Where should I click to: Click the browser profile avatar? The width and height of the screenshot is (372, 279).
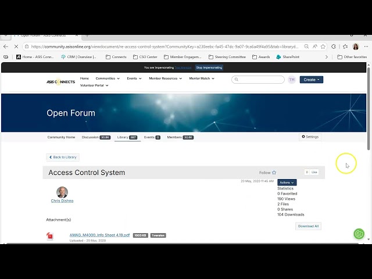(355, 46)
